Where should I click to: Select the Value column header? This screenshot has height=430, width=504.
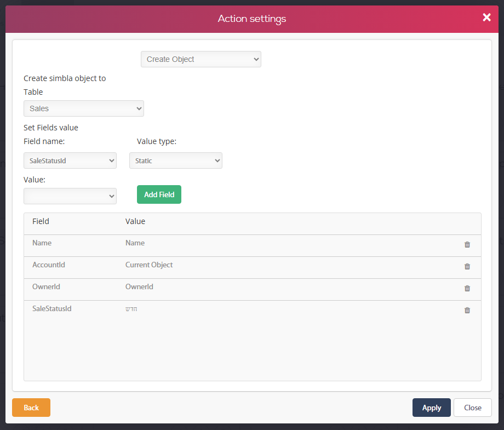click(x=135, y=221)
